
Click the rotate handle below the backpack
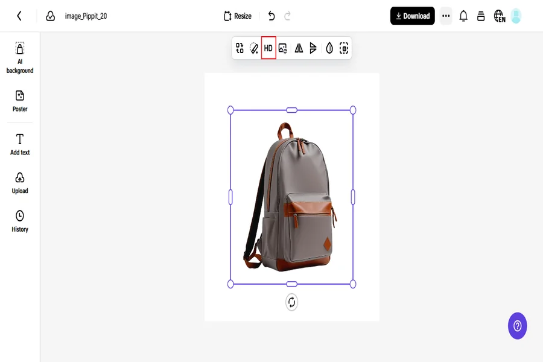[291, 302]
